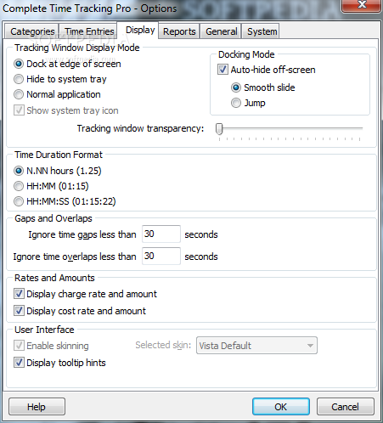The image size is (383, 423).
Task: Confirm options with OK button
Action: (281, 407)
